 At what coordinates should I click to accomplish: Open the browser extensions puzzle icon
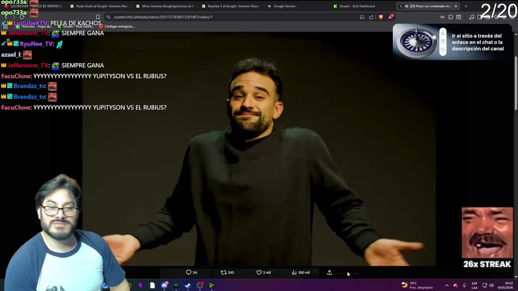click(450, 17)
